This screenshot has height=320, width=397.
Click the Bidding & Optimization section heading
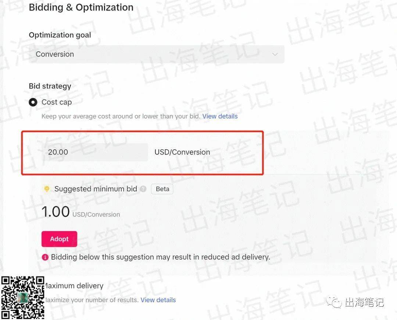tap(81, 7)
